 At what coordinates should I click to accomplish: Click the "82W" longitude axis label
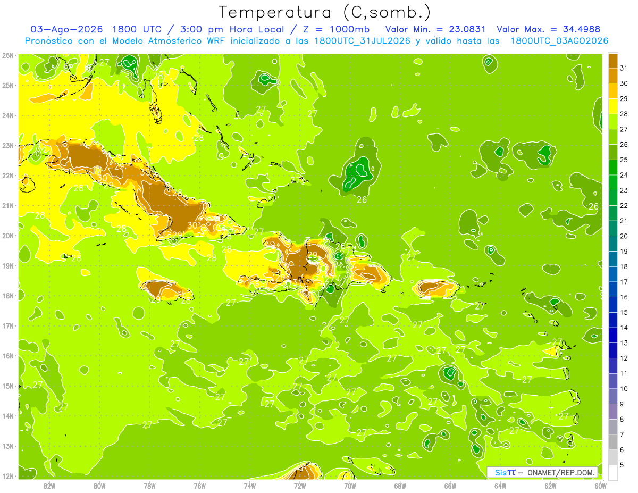tap(49, 486)
